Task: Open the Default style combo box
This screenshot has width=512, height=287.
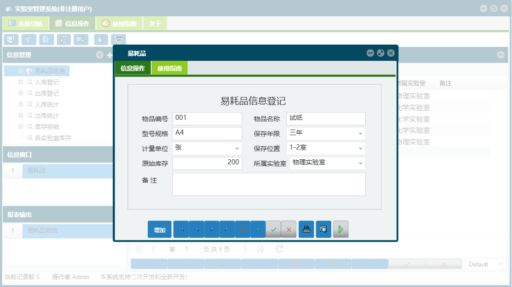Action: coord(485,263)
